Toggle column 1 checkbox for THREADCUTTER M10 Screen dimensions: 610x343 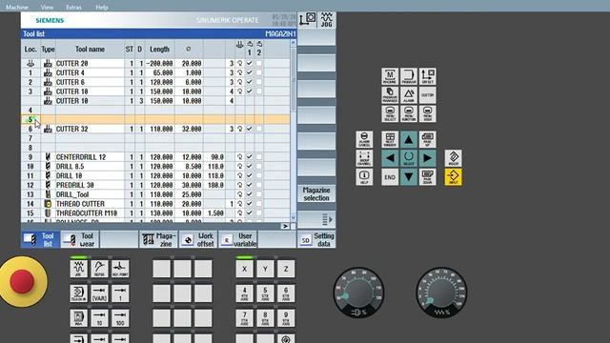point(250,212)
